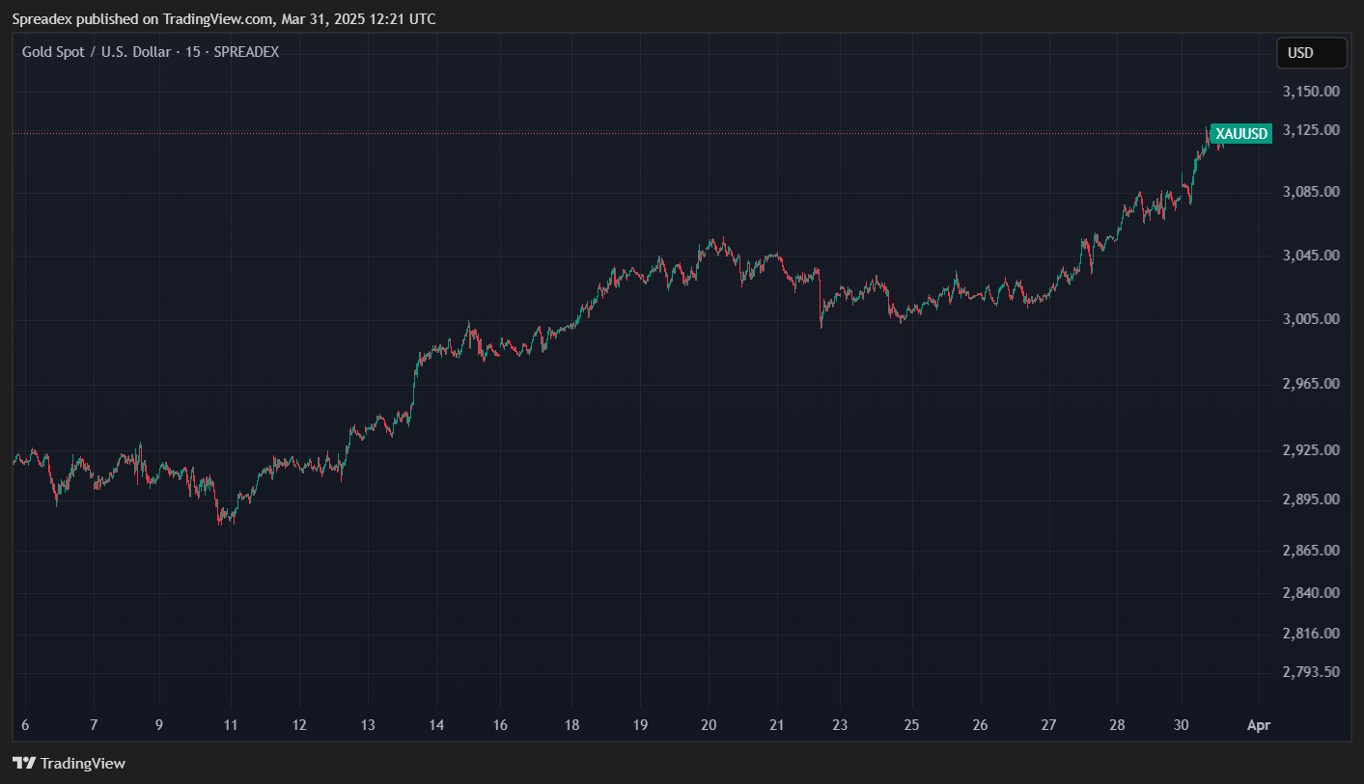Click the date label 18 on time axis
The image size is (1364, 784).
coord(571,725)
